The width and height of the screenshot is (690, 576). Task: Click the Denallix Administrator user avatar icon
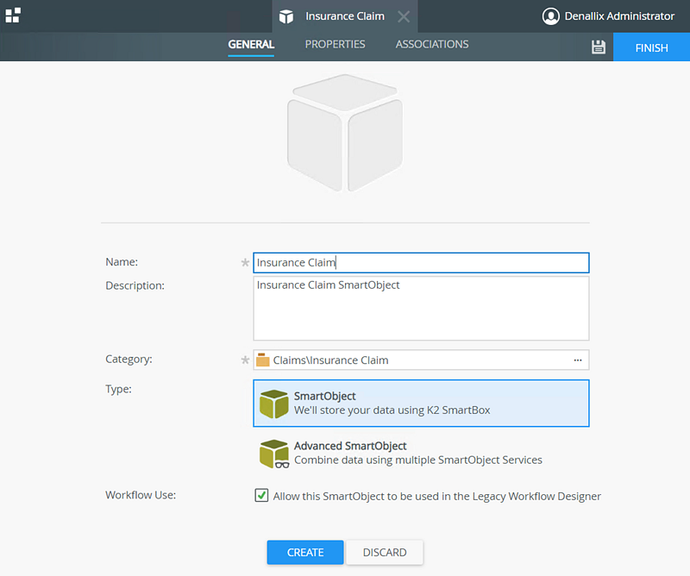550,16
